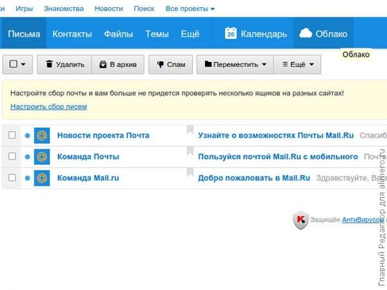Open email Пользуйся почтой Mail.Ru с мобильного

[278, 157]
